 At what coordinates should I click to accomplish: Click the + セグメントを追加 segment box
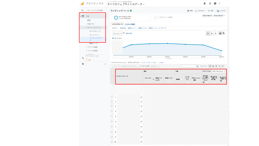tap(172, 17)
